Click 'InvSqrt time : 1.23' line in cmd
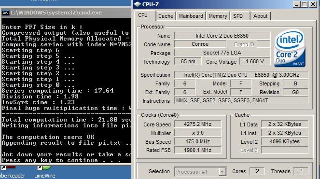This screenshot has height=179, width=320. (x=38, y=102)
